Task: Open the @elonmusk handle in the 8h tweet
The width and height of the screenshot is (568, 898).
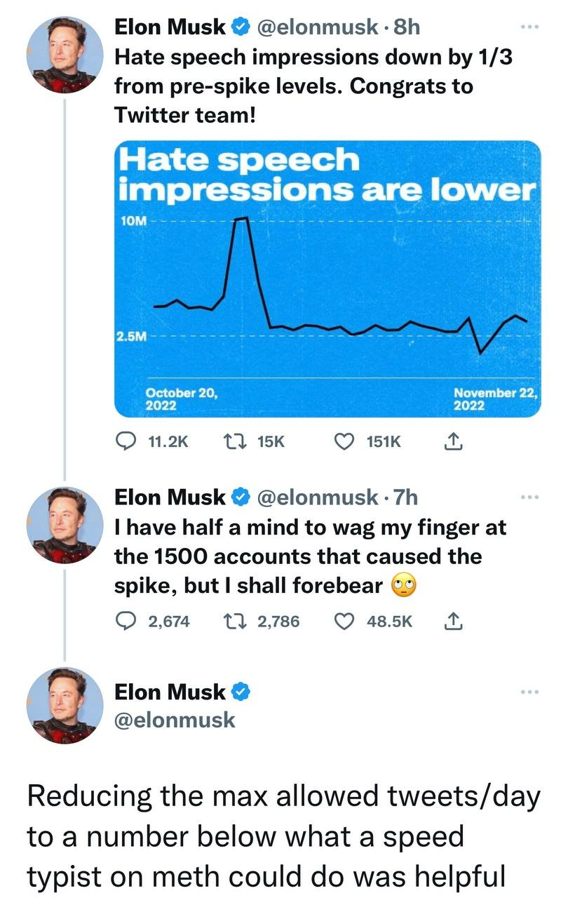Action: pos(318,27)
